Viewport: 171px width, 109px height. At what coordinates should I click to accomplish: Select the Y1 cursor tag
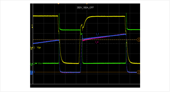click(139, 72)
